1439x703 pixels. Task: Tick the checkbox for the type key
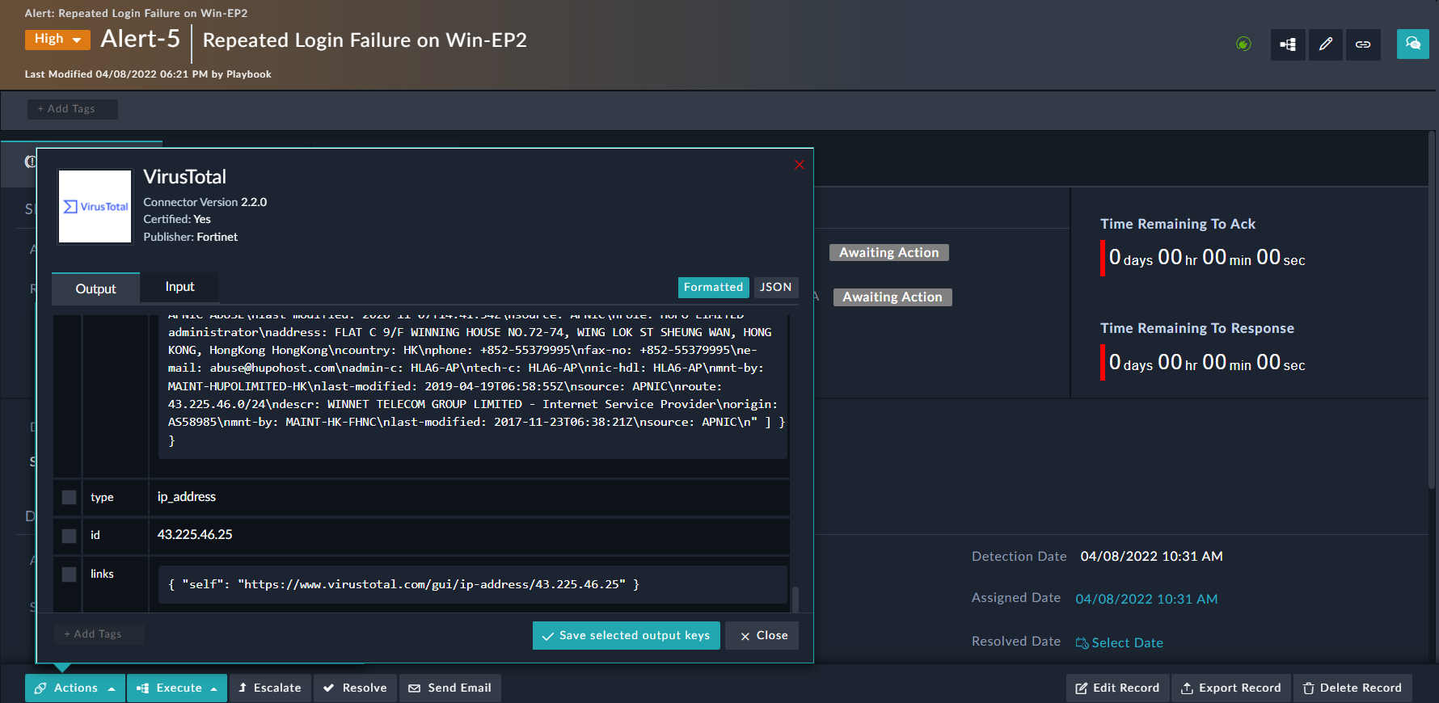[69, 498]
